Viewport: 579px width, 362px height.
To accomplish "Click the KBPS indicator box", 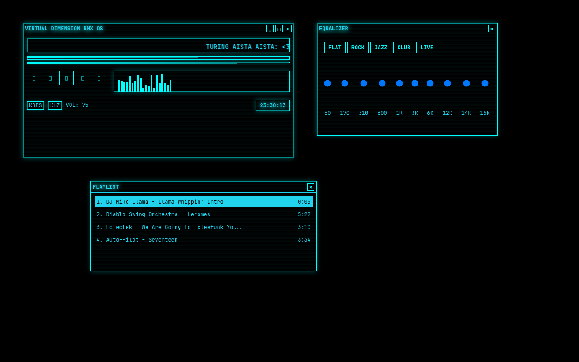I will tap(35, 105).
